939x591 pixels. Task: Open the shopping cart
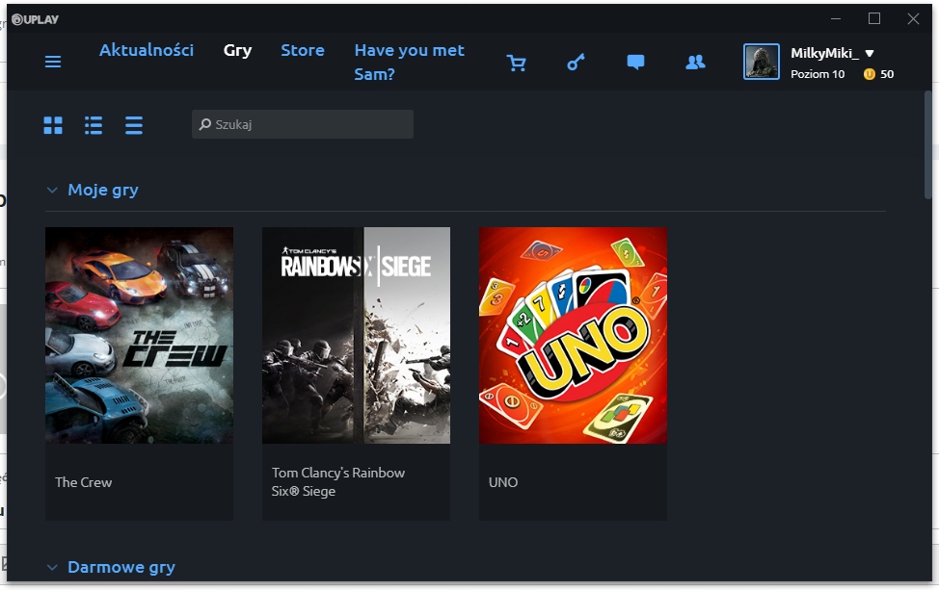click(516, 63)
